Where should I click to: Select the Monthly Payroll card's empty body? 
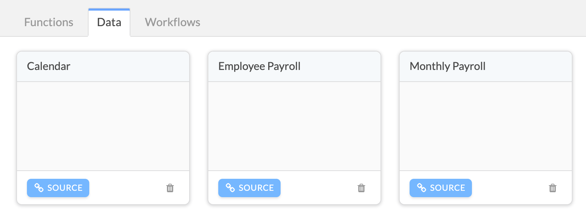click(x=486, y=126)
